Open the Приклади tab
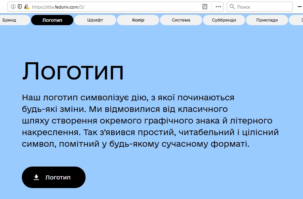303x199 pixels. click(267, 20)
